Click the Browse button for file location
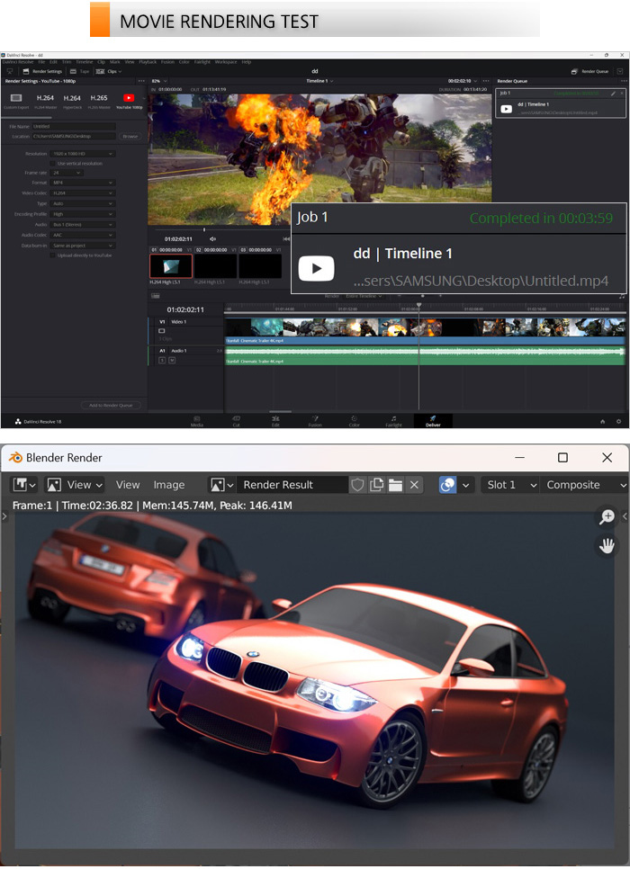The height and width of the screenshot is (869, 630). [130, 137]
